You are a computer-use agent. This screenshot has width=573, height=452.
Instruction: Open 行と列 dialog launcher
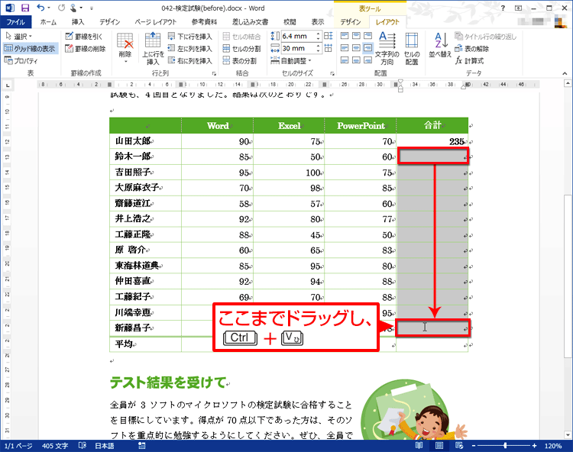[x=214, y=73]
